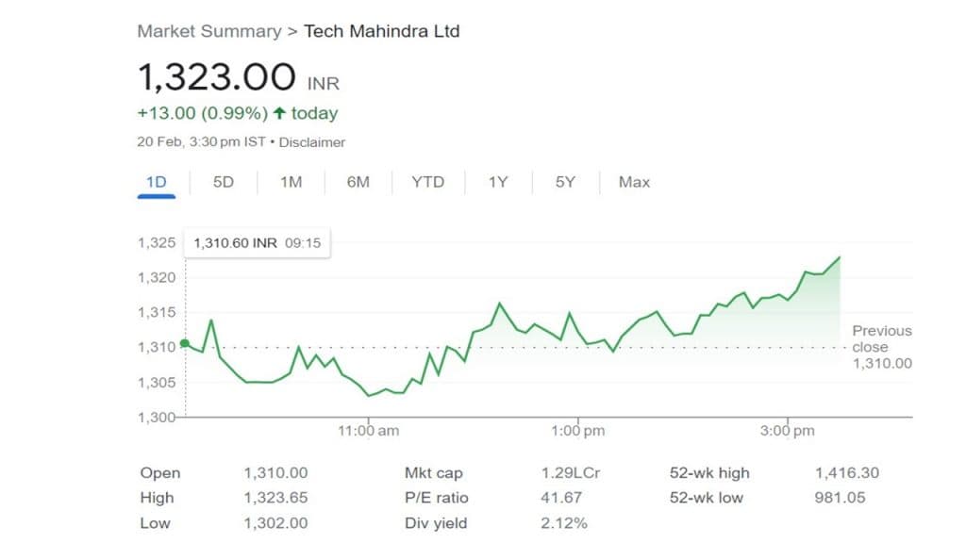966x543 pixels.
Task: Click the Mkt cap label
Action: 433,473
